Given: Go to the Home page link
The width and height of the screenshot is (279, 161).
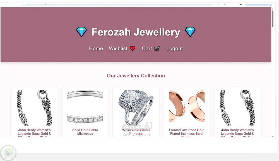Looking at the screenshot, I should pos(96,48).
